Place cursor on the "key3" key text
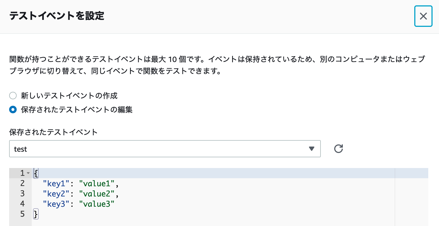 [x=56, y=204]
